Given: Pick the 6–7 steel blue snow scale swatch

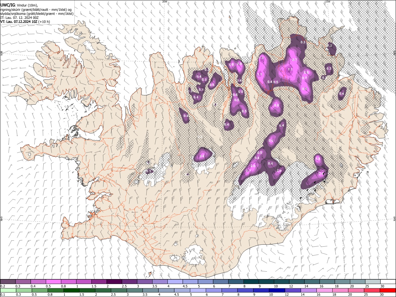Looking at the screenshot, I should click(221, 282).
